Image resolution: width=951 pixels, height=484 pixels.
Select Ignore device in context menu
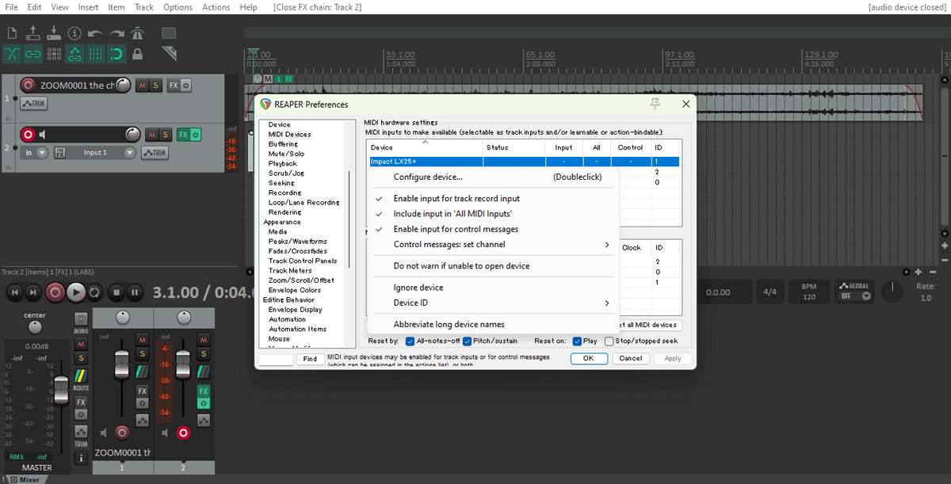click(418, 288)
